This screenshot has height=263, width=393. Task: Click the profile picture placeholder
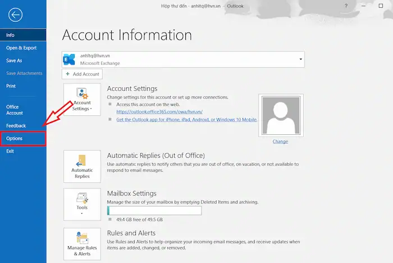click(281, 115)
